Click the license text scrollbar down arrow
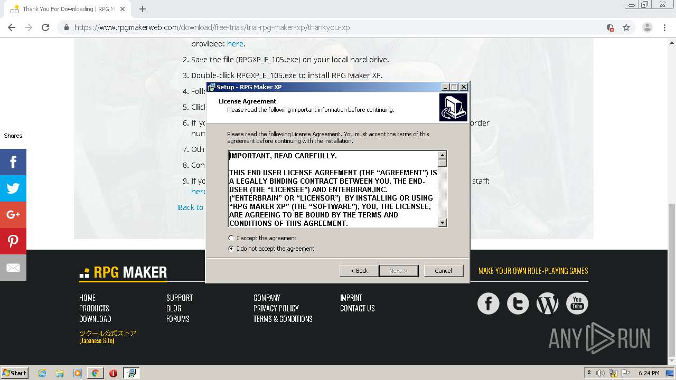The image size is (676, 380). 443,223
